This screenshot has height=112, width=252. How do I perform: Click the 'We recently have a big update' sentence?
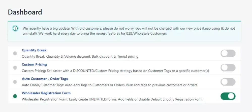[46, 29]
